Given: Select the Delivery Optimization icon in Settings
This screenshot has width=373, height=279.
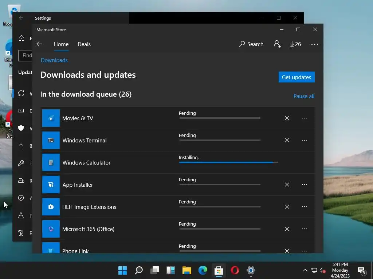Looking at the screenshot, I should tap(21, 111).
